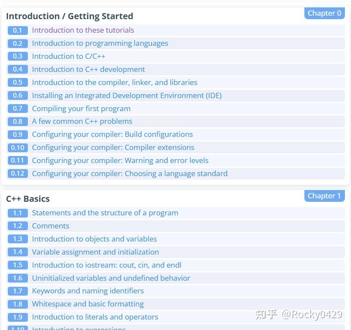
Task: Click the 0.12 lesson number badge
Action: pos(17,174)
